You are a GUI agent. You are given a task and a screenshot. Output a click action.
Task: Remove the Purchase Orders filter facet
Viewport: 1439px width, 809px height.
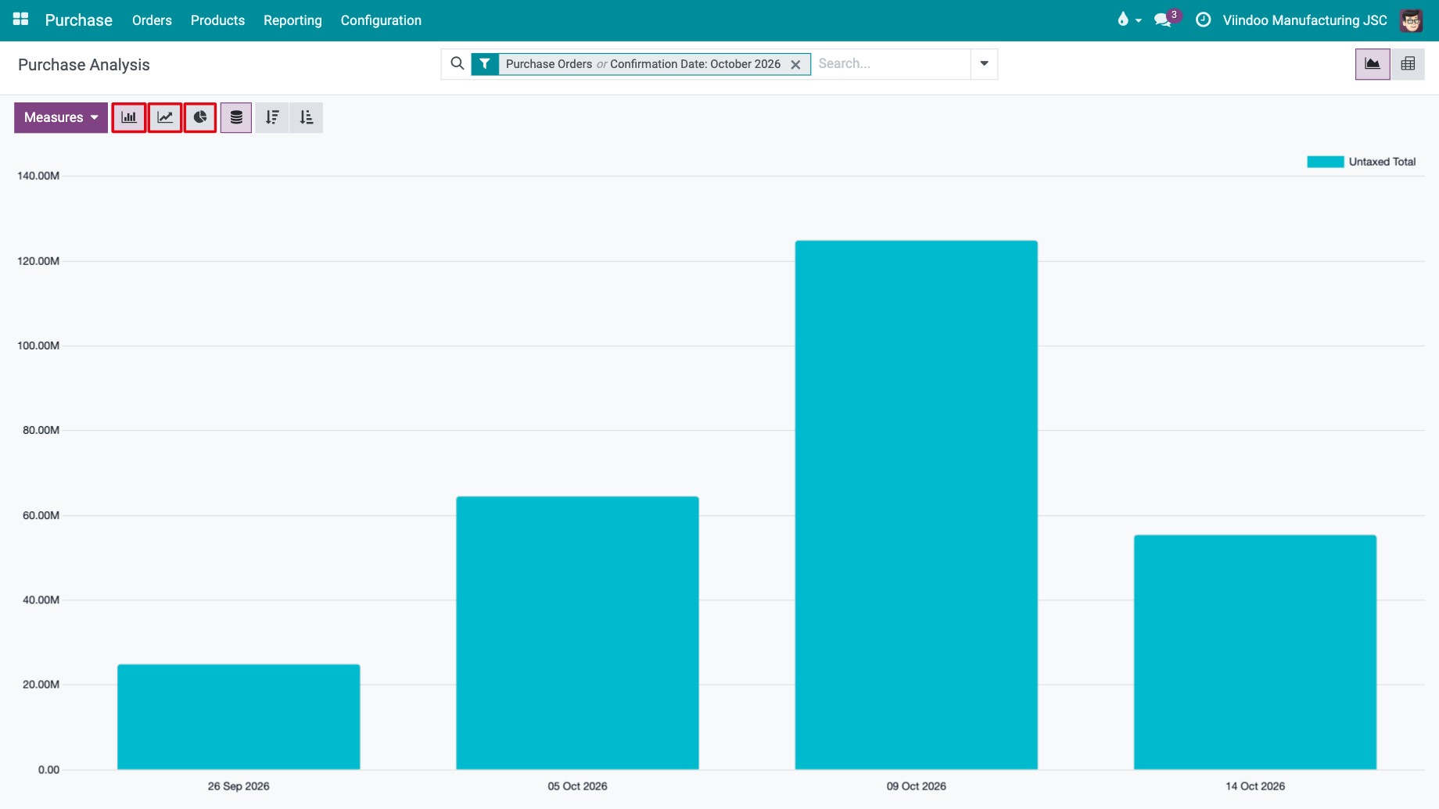(795, 65)
